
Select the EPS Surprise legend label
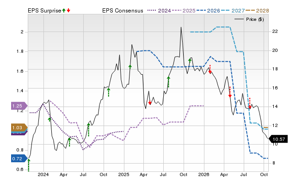[44, 11]
